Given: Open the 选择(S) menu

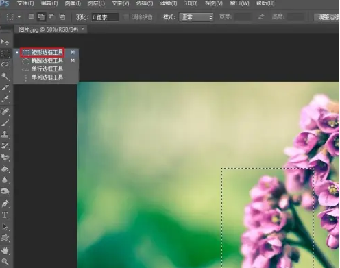Looking at the screenshot, I should pos(145,3).
